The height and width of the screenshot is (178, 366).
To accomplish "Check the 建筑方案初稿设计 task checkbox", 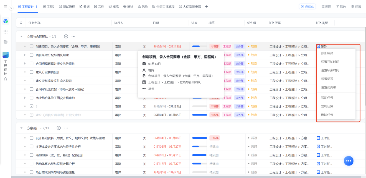I will (32, 72).
